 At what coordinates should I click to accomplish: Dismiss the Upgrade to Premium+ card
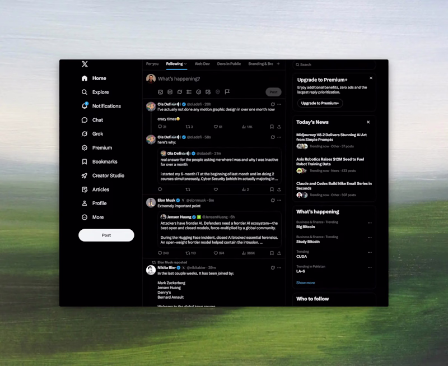tap(371, 78)
